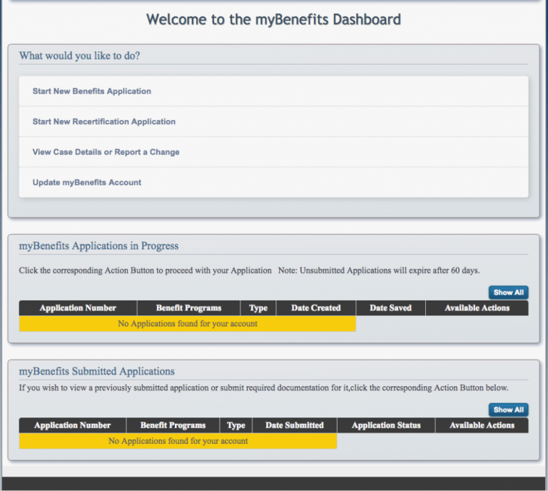The image size is (548, 491).
Task: Click Application Number header in Submitted Applications table
Action: (x=72, y=425)
